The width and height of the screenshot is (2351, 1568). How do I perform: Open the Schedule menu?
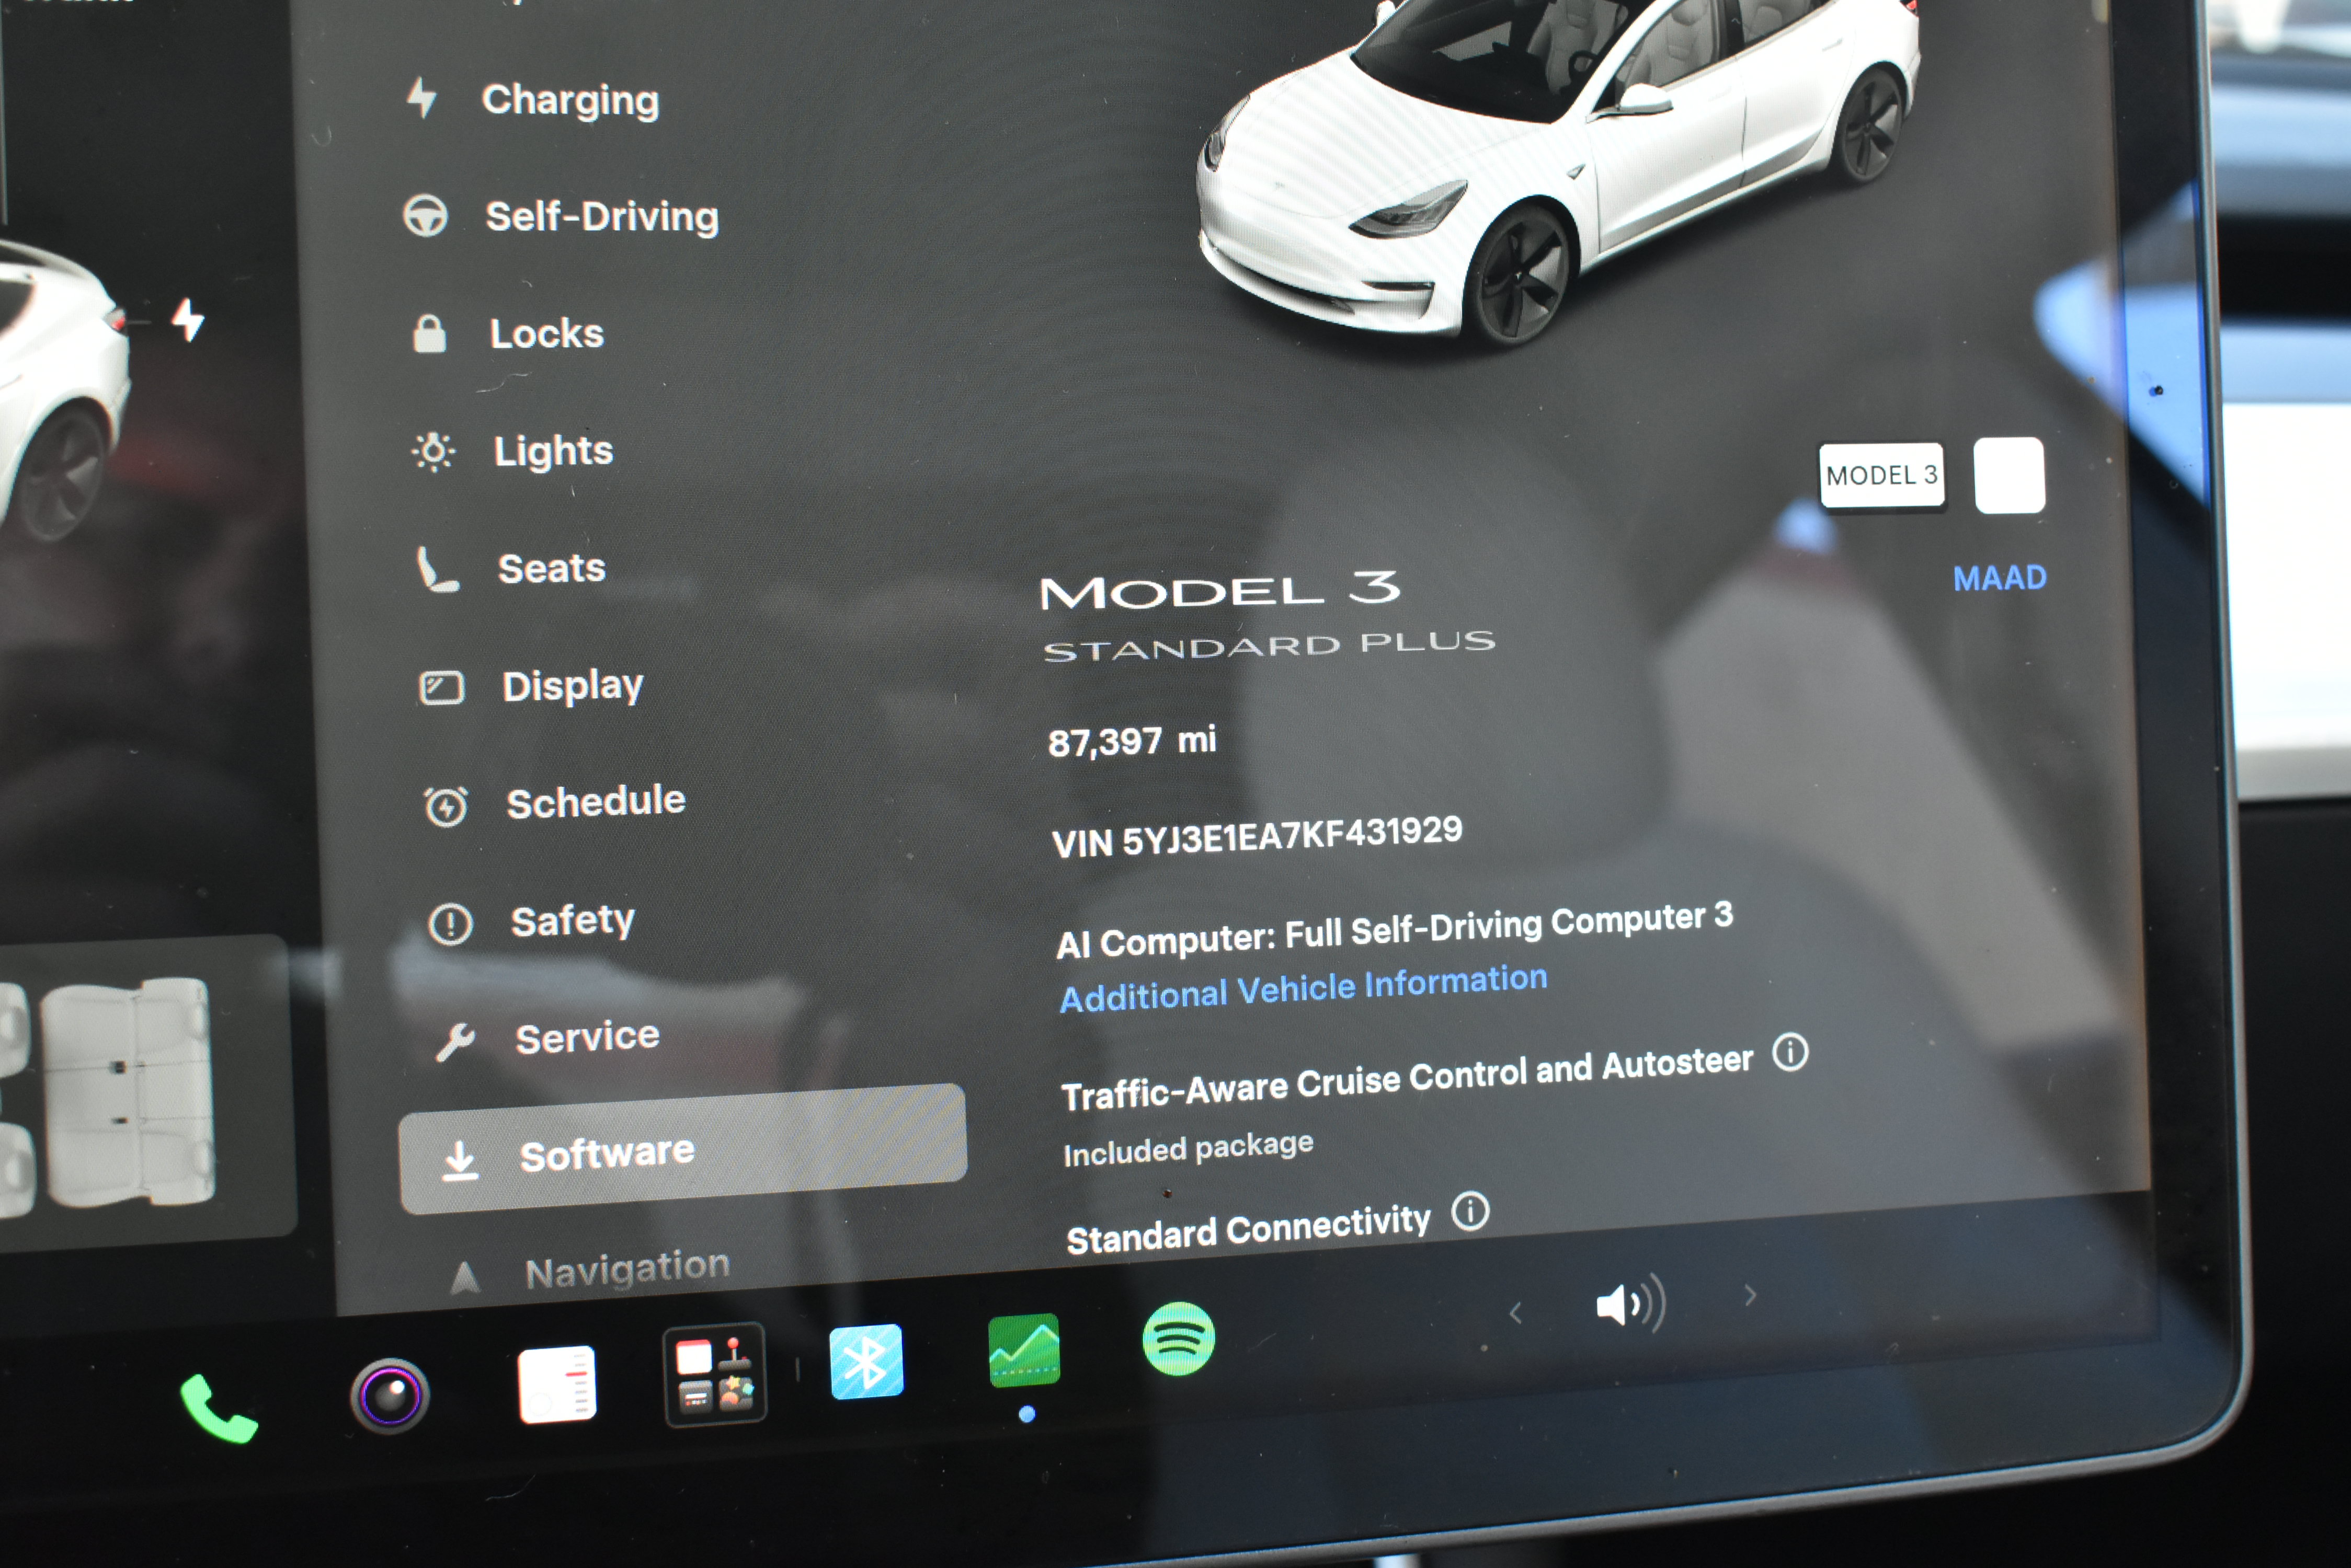pos(555,803)
